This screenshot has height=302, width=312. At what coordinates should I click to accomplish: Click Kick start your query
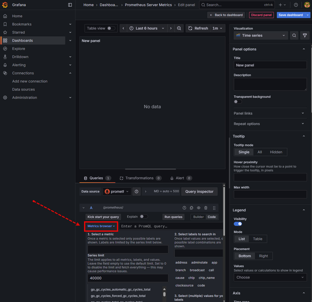103,217
